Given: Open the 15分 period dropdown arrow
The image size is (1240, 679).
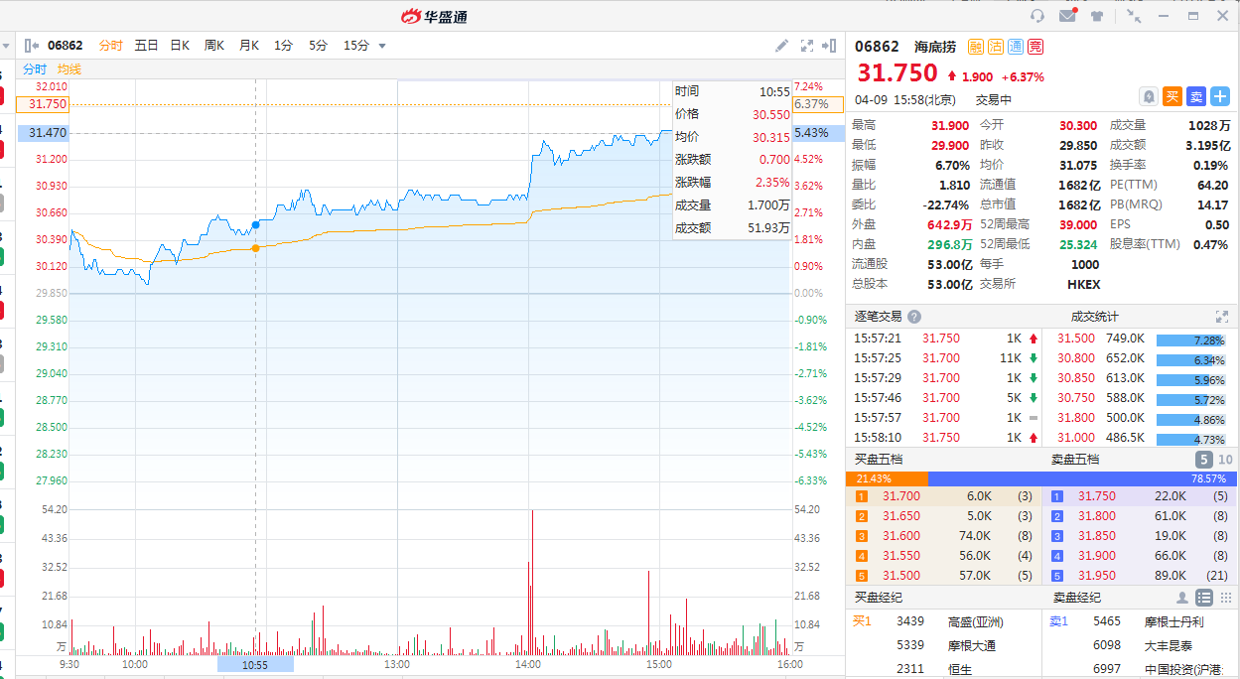Looking at the screenshot, I should (382, 46).
